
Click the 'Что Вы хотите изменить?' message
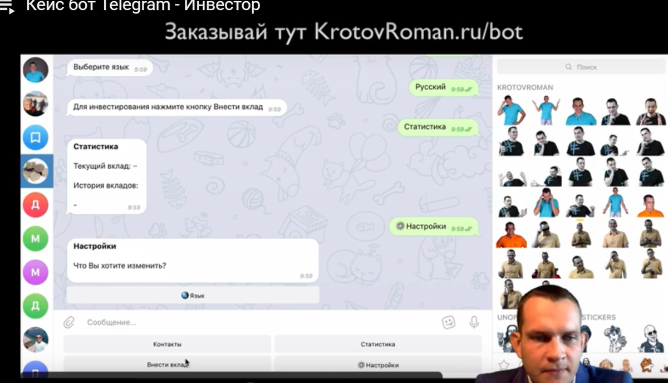[120, 266]
